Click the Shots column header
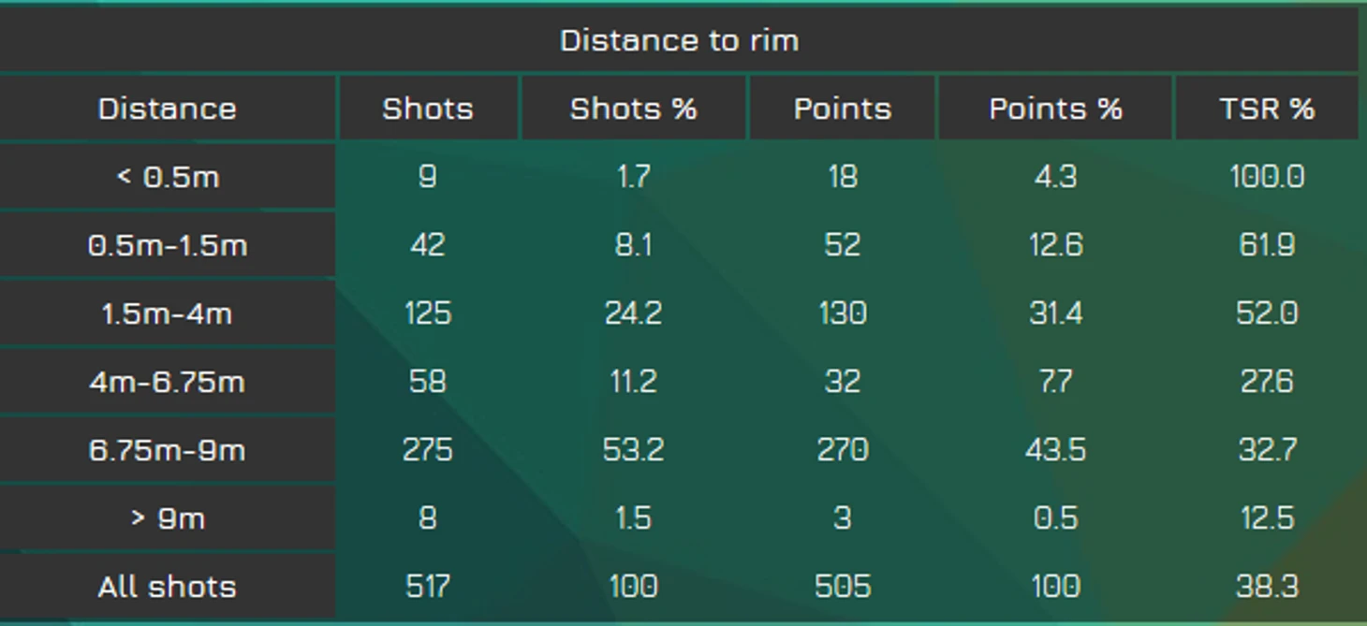Image resolution: width=1367 pixels, height=626 pixels. pyautogui.click(x=428, y=109)
